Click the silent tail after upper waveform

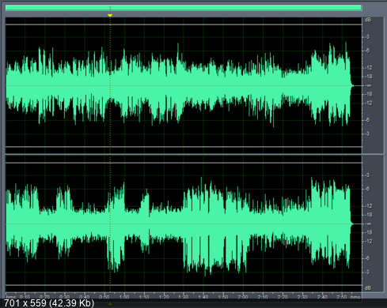point(357,85)
